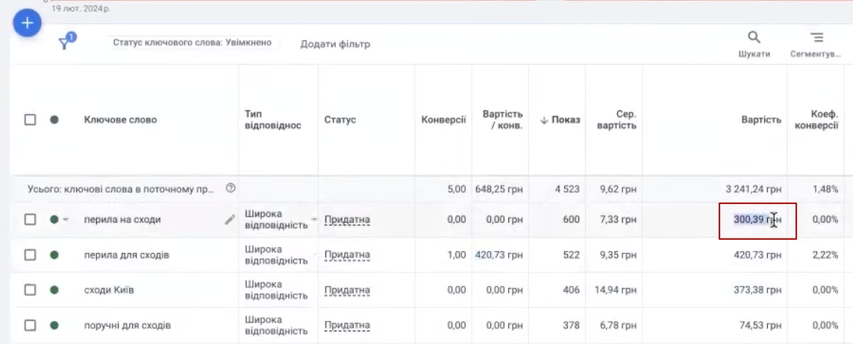The height and width of the screenshot is (344, 853).
Task: Click the Шукати search magnifier icon
Action: pyautogui.click(x=754, y=38)
